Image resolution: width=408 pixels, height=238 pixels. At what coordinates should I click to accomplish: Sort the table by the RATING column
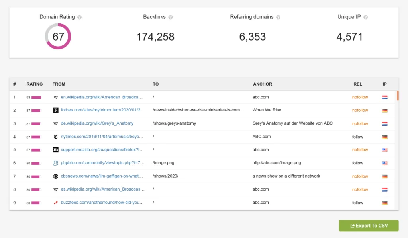35,84
